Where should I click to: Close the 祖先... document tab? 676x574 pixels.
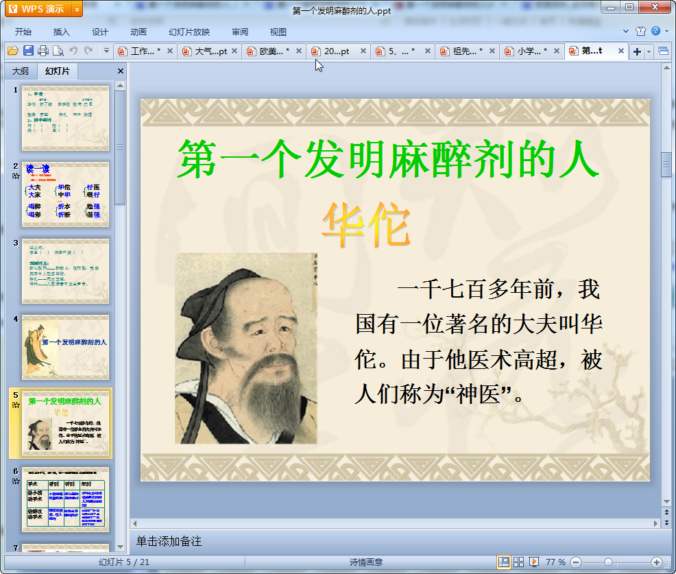pyautogui.click(x=492, y=51)
